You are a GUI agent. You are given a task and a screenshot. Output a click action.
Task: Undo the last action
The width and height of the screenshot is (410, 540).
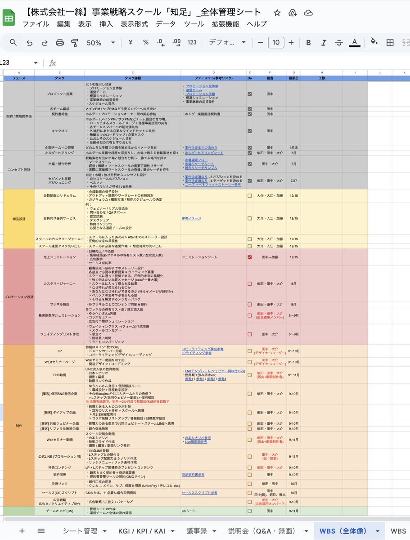click(30, 43)
